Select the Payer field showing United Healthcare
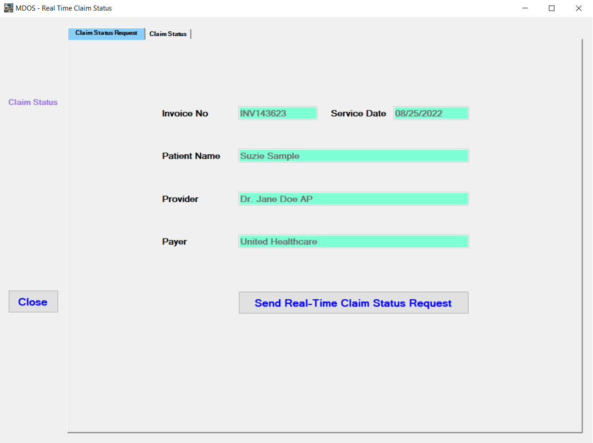Screen dimensions: 593x443 [x=353, y=241]
